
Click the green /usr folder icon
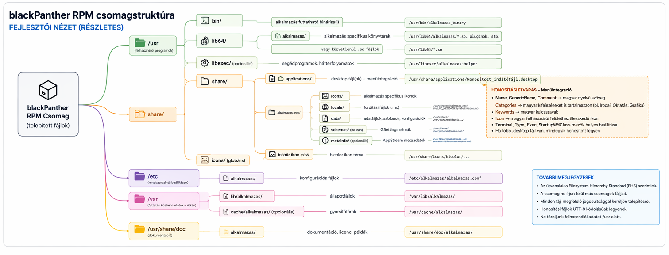[140, 43]
